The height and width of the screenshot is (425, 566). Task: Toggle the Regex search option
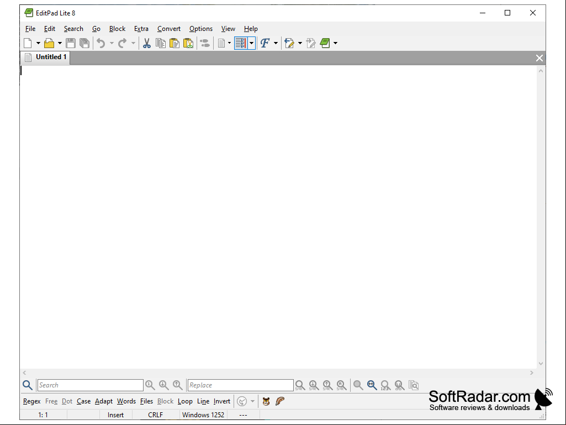[x=32, y=401]
